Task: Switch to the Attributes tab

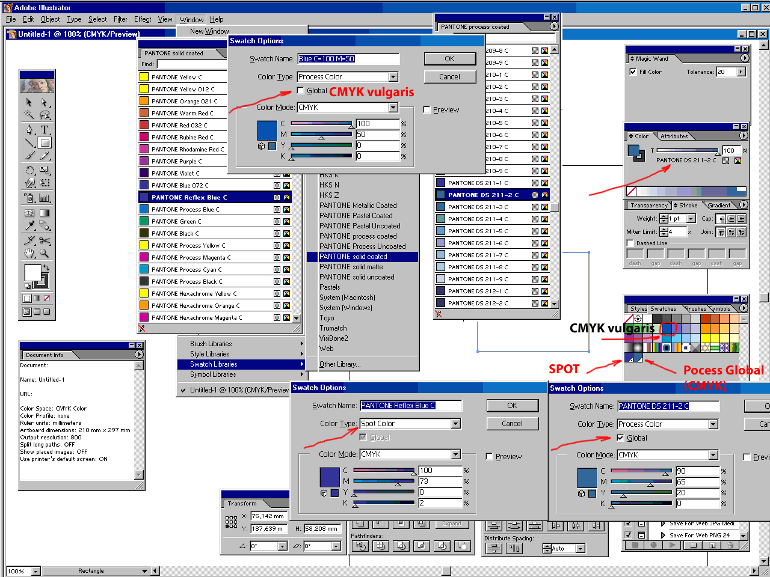Action: [x=674, y=136]
